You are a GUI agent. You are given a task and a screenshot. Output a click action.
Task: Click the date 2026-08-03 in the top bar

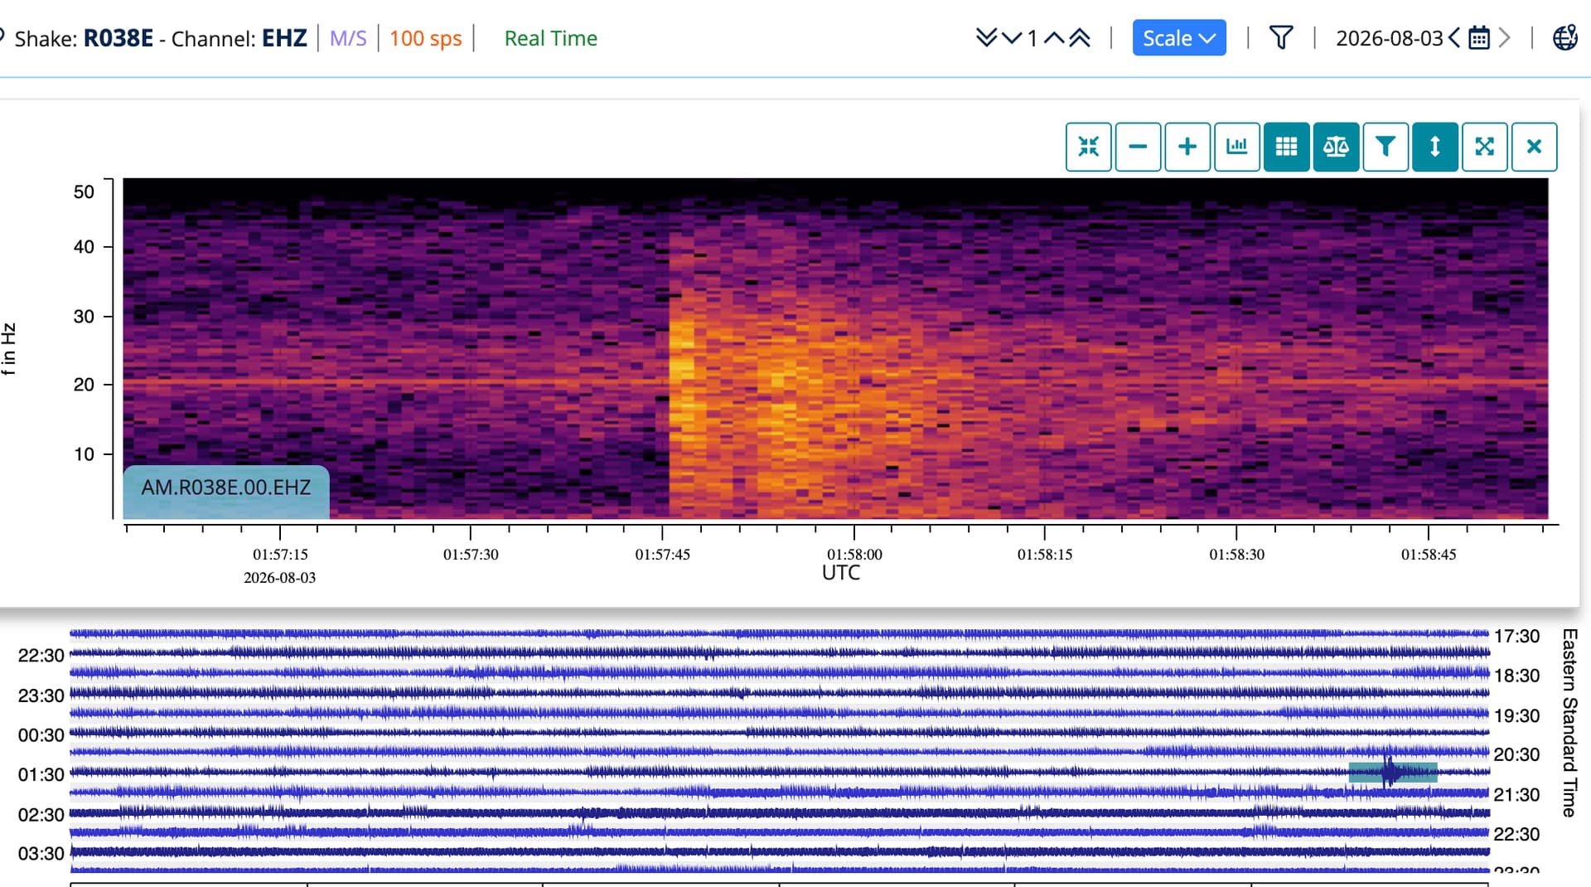click(x=1390, y=38)
